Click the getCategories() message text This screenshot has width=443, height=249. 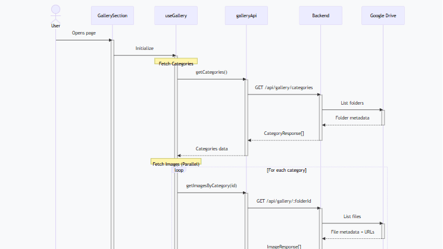tap(211, 72)
